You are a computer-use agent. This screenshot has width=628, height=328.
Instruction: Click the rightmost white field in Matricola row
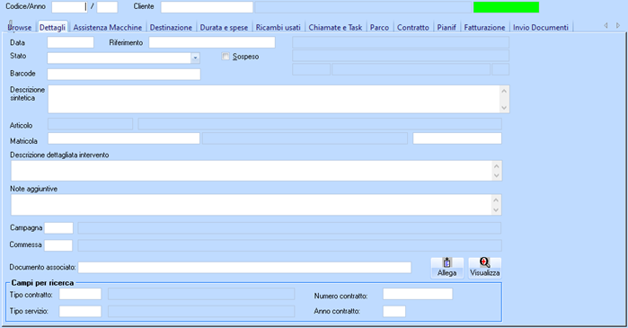click(457, 138)
